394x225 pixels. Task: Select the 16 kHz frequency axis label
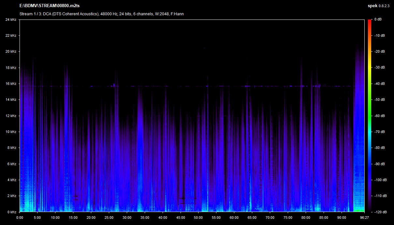[x=11, y=84]
